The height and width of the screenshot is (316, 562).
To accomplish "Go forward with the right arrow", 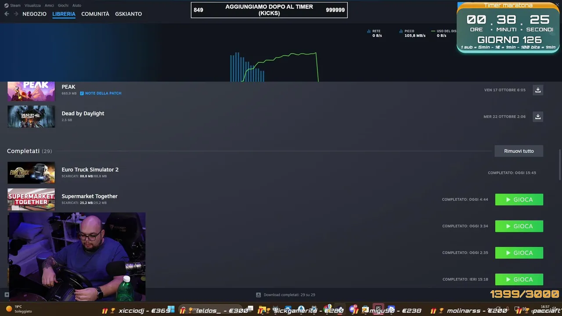I will (x=16, y=14).
